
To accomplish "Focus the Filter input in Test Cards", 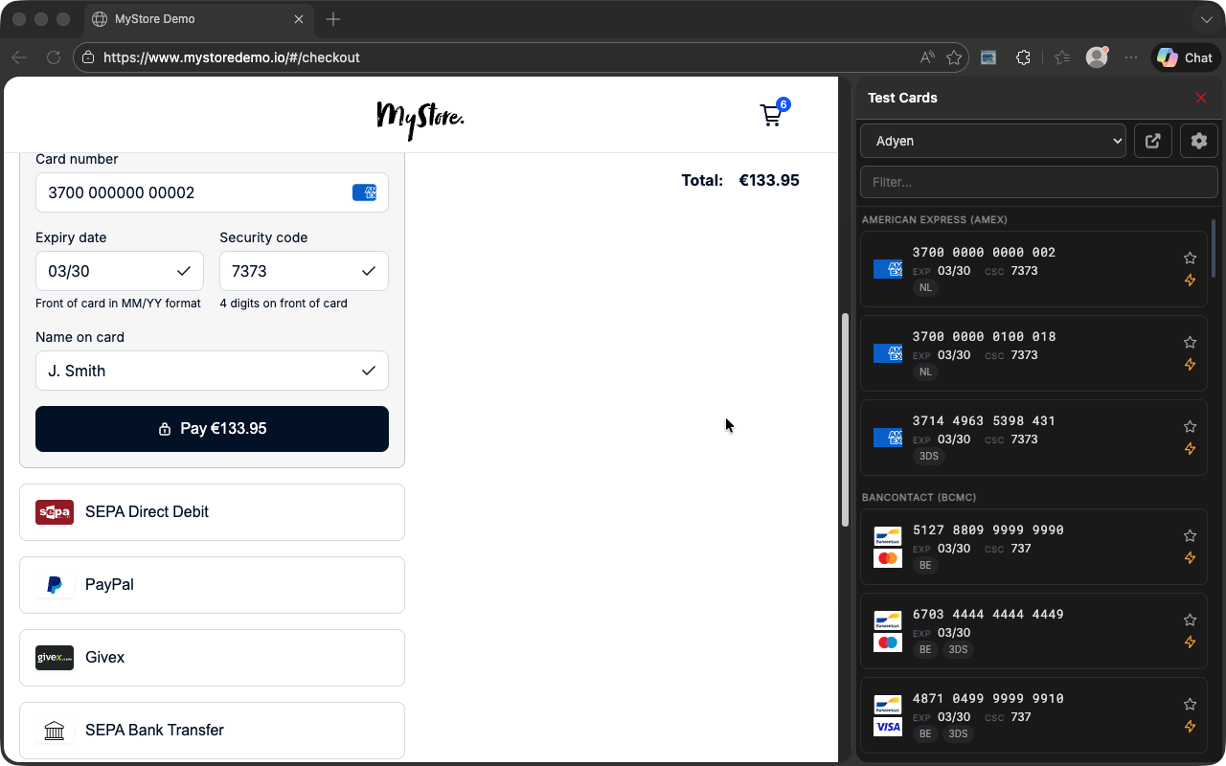I will point(1039,182).
